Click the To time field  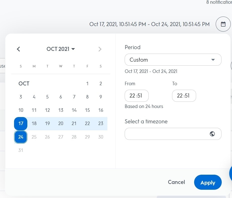click(184, 96)
